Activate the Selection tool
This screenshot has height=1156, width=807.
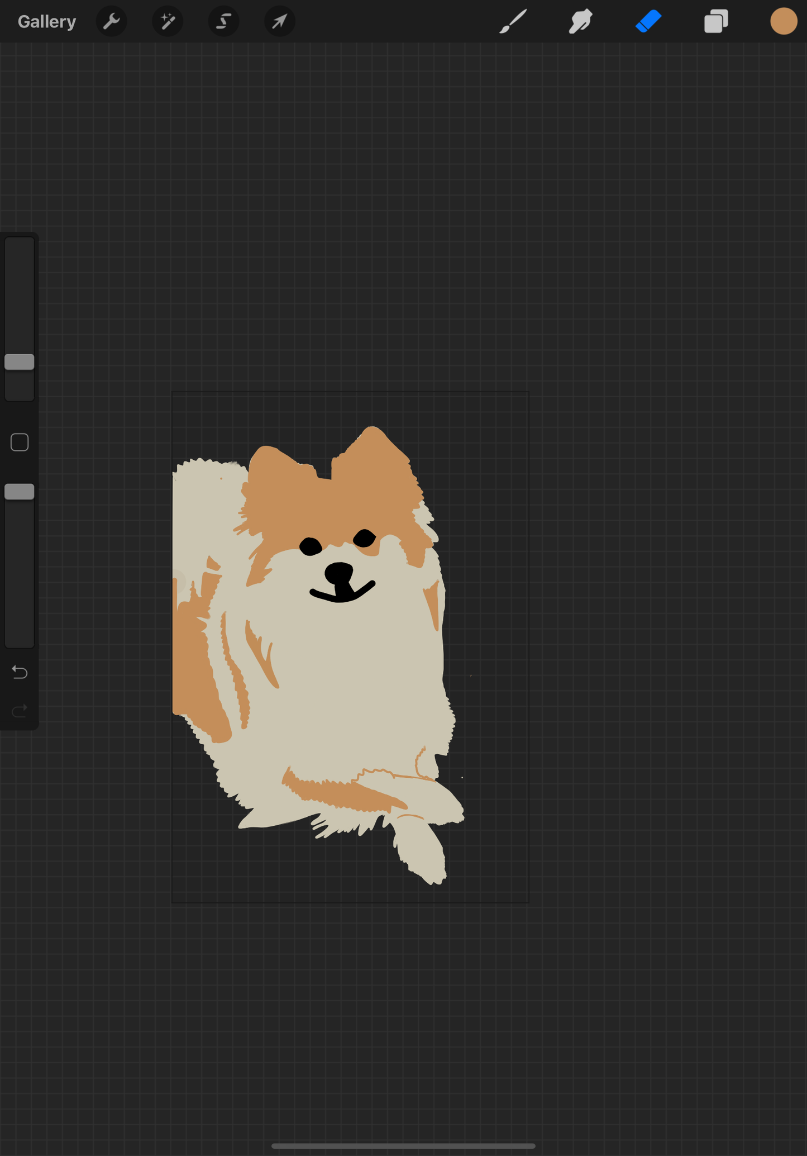tap(223, 22)
